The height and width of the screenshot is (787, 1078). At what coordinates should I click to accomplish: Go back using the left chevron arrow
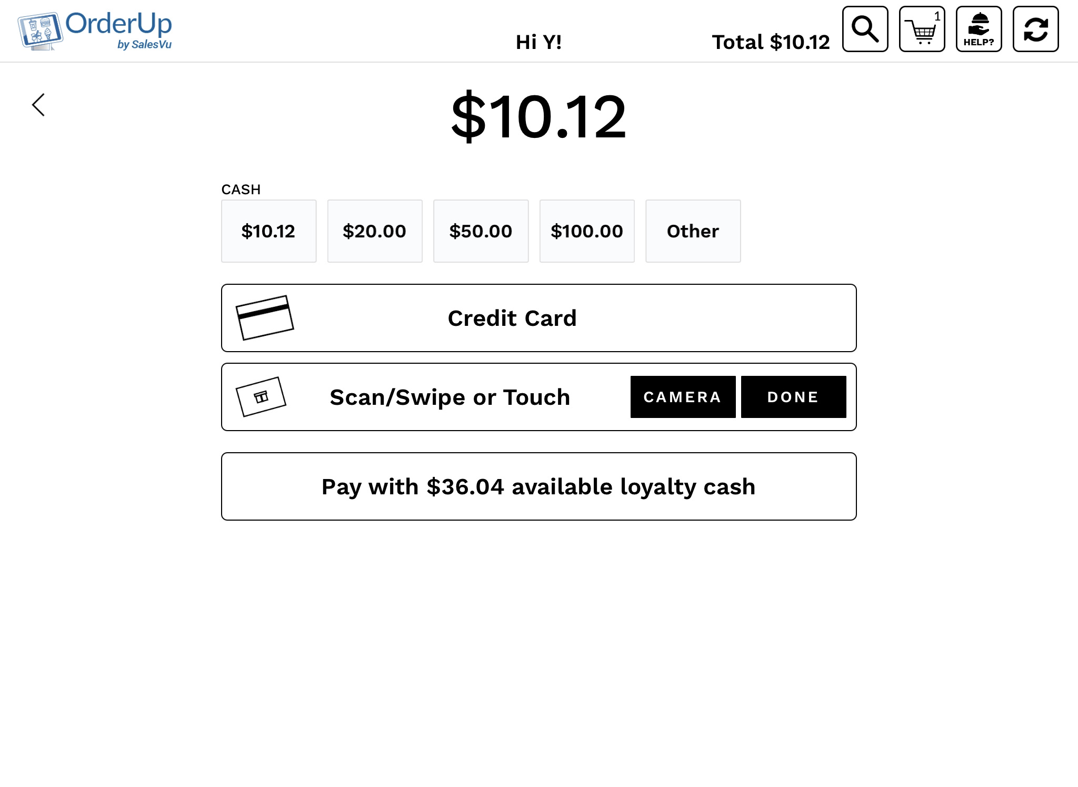(x=38, y=105)
